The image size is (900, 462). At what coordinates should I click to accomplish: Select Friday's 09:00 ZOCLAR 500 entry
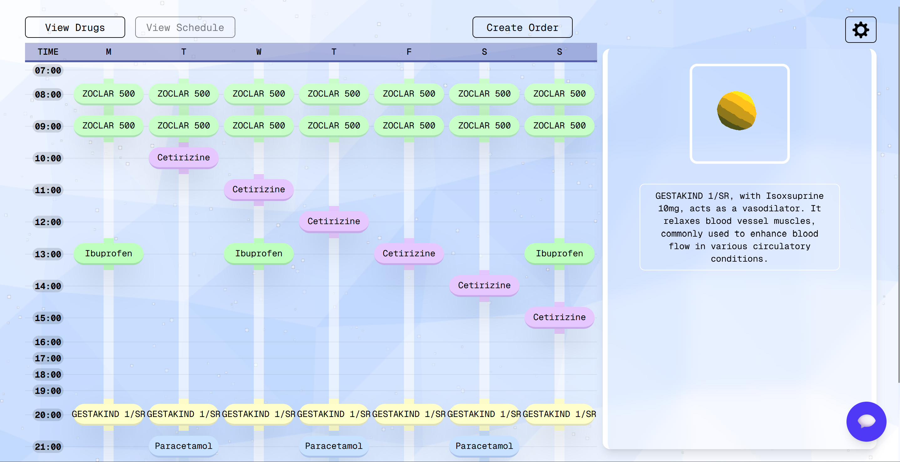(x=409, y=125)
